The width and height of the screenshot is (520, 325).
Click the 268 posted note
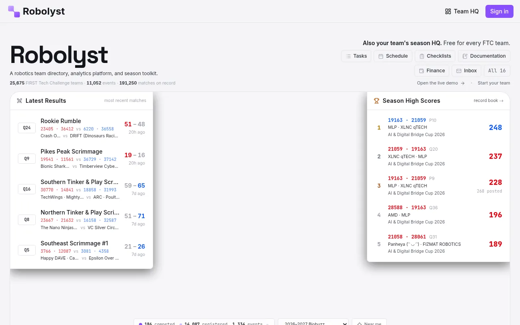[x=489, y=191]
